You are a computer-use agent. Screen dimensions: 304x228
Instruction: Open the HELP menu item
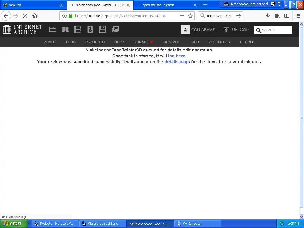[119, 42]
